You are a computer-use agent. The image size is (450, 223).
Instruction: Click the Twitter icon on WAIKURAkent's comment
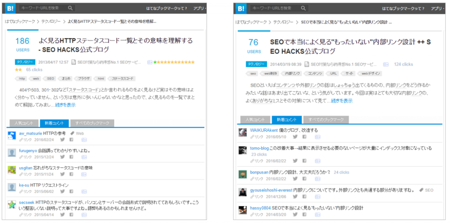295,137
